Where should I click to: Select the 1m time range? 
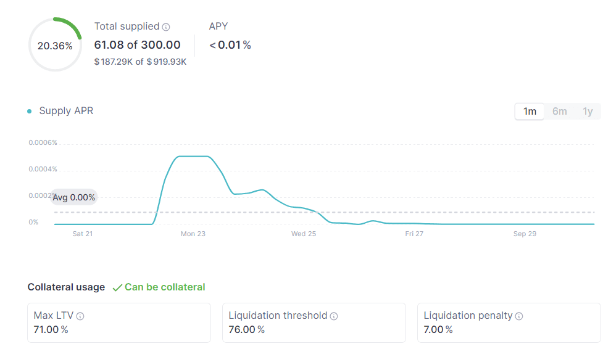[530, 112]
